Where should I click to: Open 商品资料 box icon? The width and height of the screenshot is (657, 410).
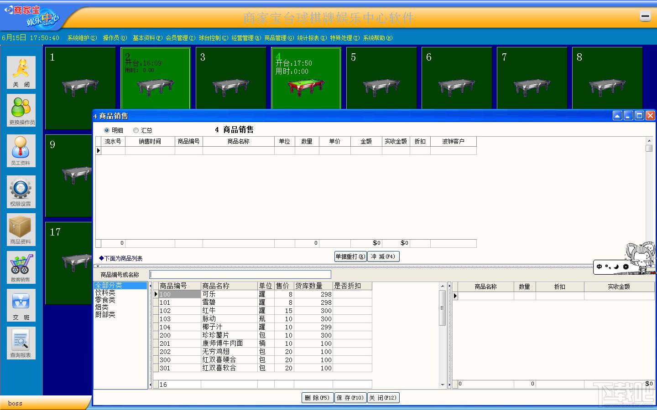(x=21, y=230)
